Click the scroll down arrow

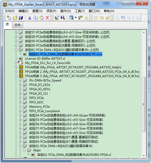pos(144,156)
